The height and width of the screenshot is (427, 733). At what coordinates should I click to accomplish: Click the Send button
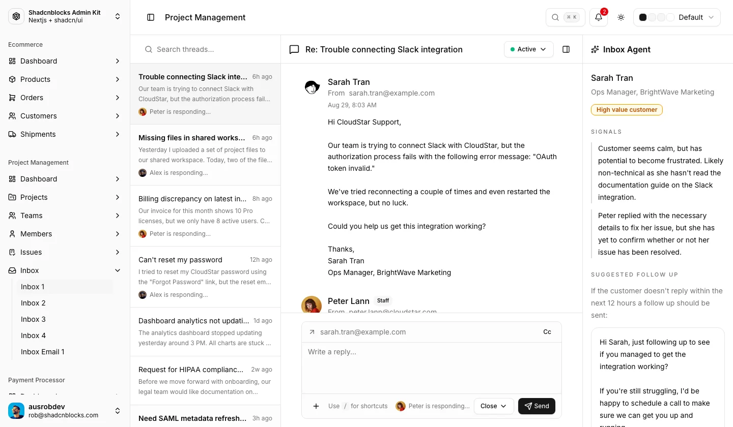coord(537,406)
